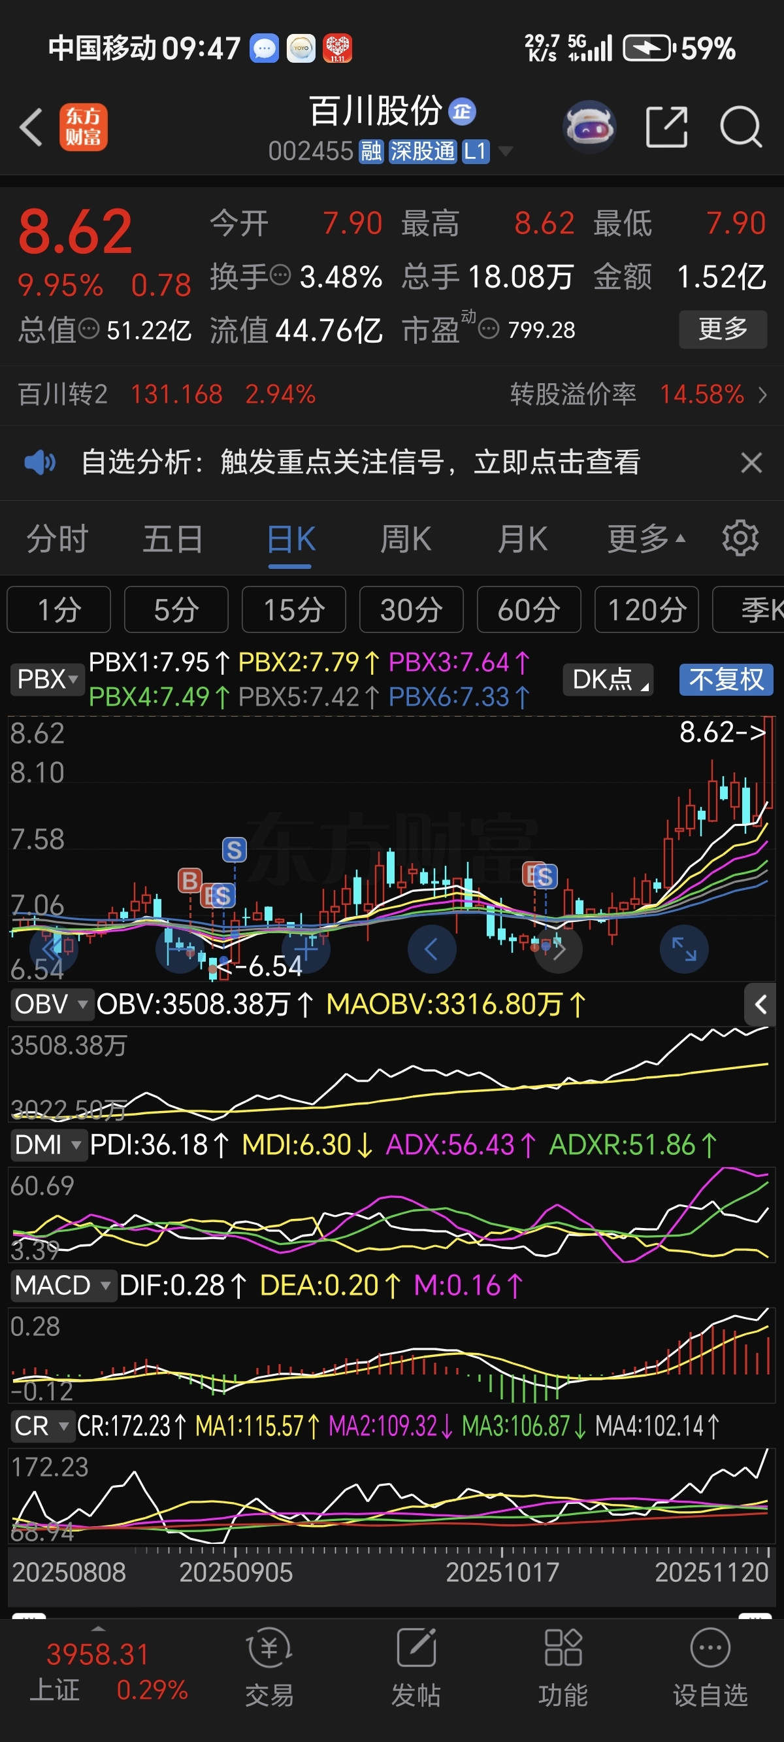Open 设自选 watchlist icon
This screenshot has height=1742, width=784.
pyautogui.click(x=710, y=1667)
